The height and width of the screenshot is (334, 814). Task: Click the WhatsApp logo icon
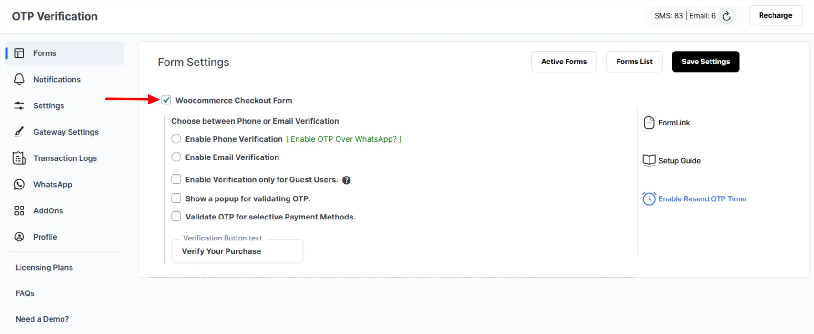(x=19, y=184)
